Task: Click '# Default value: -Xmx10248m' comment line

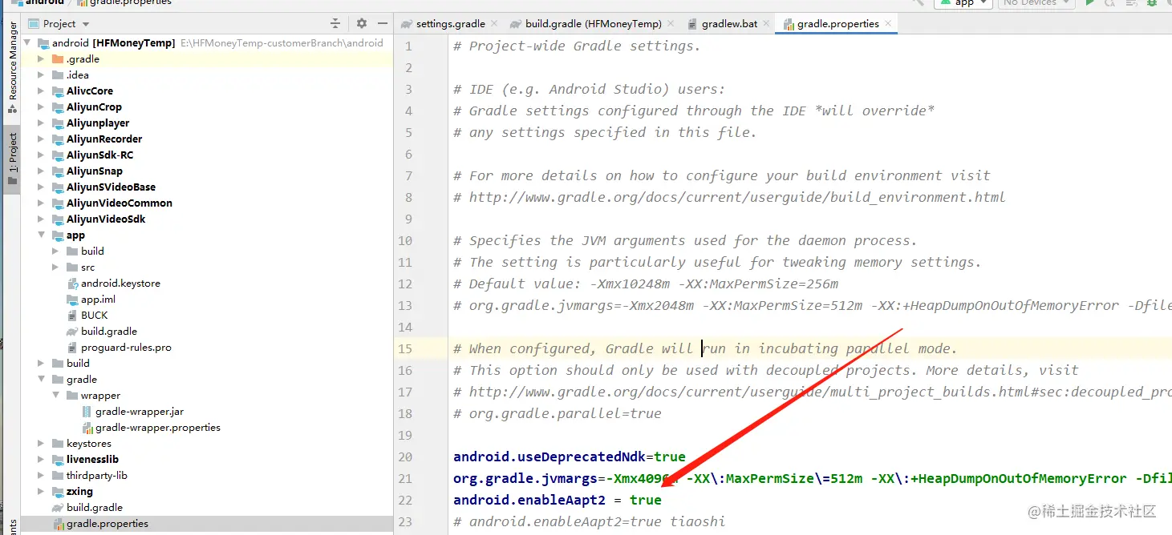Action: tap(646, 284)
